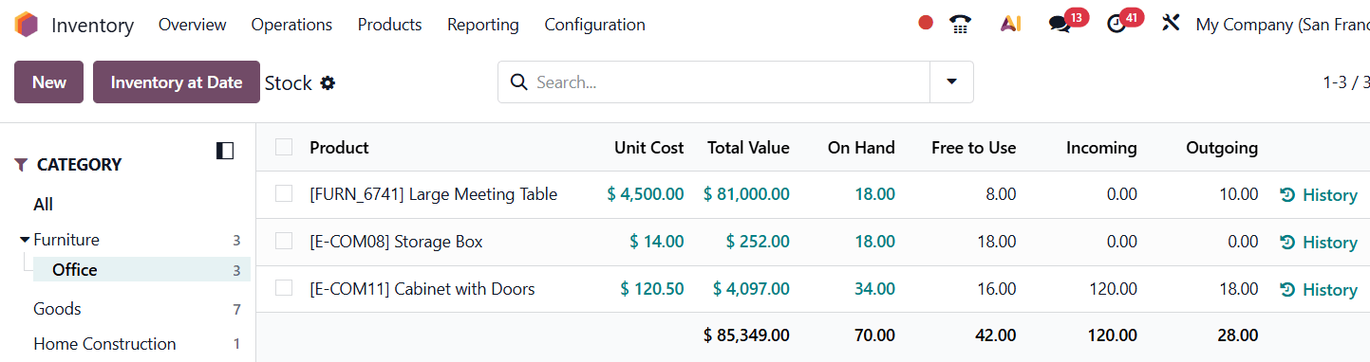1370x362 pixels.
Task: Click on-hand 18.00 for Large Meeting Table
Action: pyautogui.click(x=874, y=194)
